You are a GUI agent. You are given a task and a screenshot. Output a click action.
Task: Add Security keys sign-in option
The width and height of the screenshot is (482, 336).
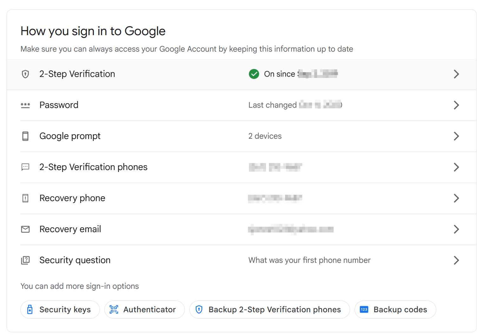[x=60, y=309]
